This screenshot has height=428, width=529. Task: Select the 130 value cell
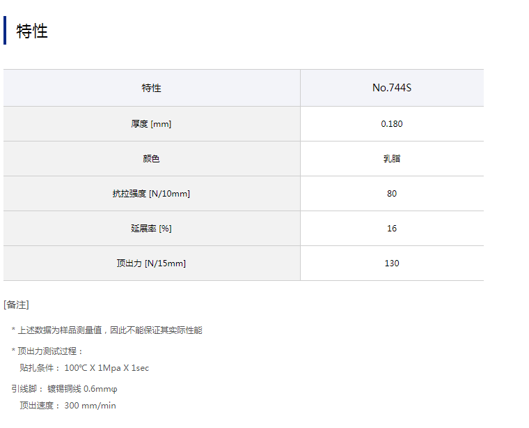(391, 263)
